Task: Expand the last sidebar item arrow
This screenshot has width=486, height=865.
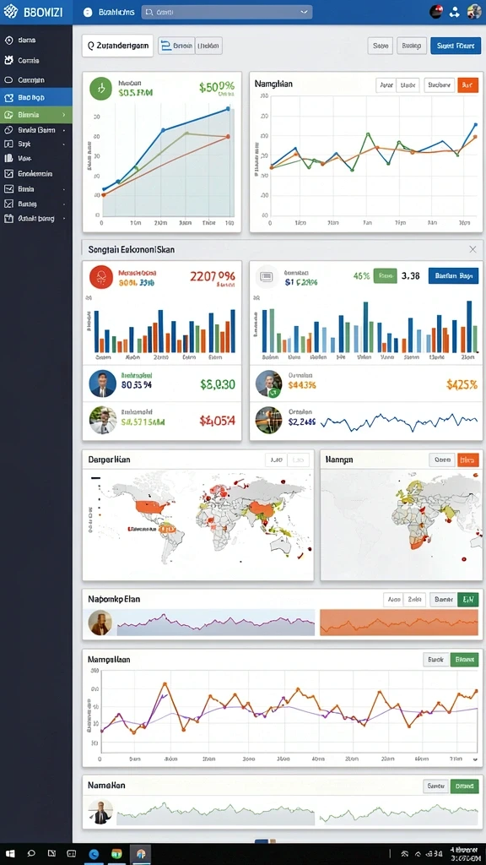Action: (64, 219)
